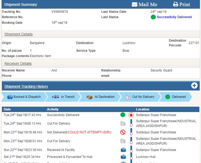Click Out For Delivery truck icon 24th Sep

tap(123, 124)
